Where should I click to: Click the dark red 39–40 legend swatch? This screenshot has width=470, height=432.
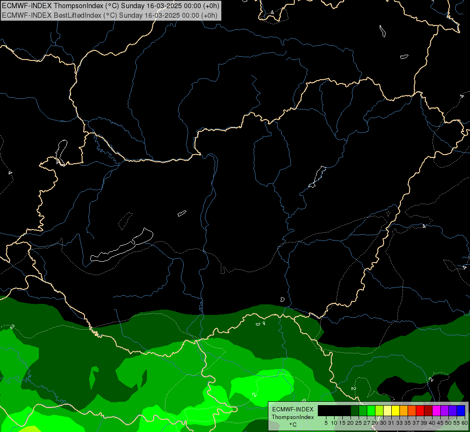428,411
